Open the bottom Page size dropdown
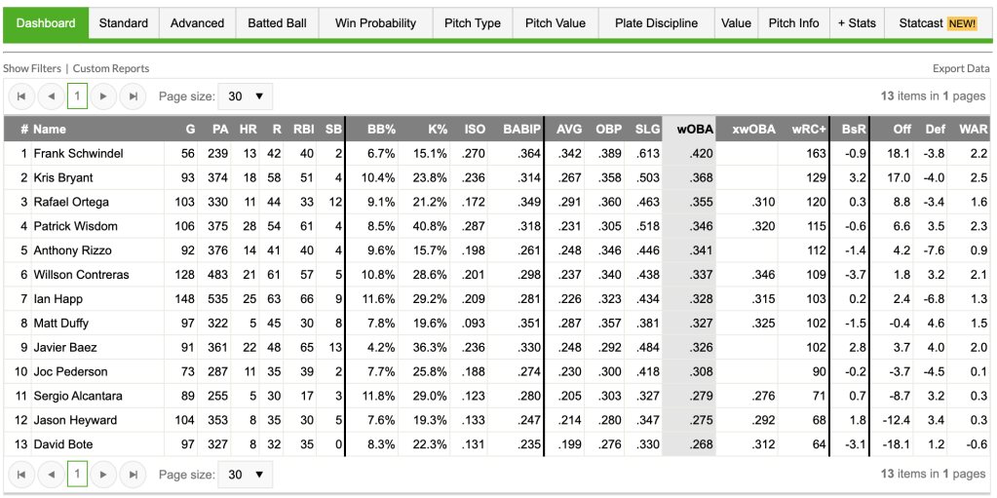Viewport: 997px width, 498px height. [246, 475]
